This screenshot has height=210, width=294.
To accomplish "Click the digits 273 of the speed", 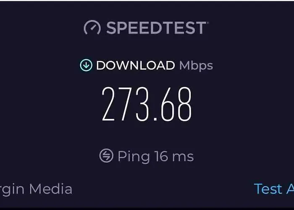I will coord(126,104).
